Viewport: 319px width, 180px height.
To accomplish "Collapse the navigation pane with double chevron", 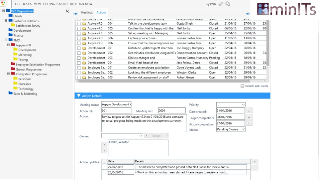I will pos(67,11).
